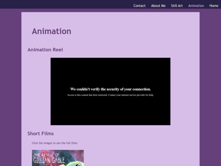This screenshot has width=221, height=166.
Task: Click the 'Access to this content has been restricted' text
Action: (110, 95)
